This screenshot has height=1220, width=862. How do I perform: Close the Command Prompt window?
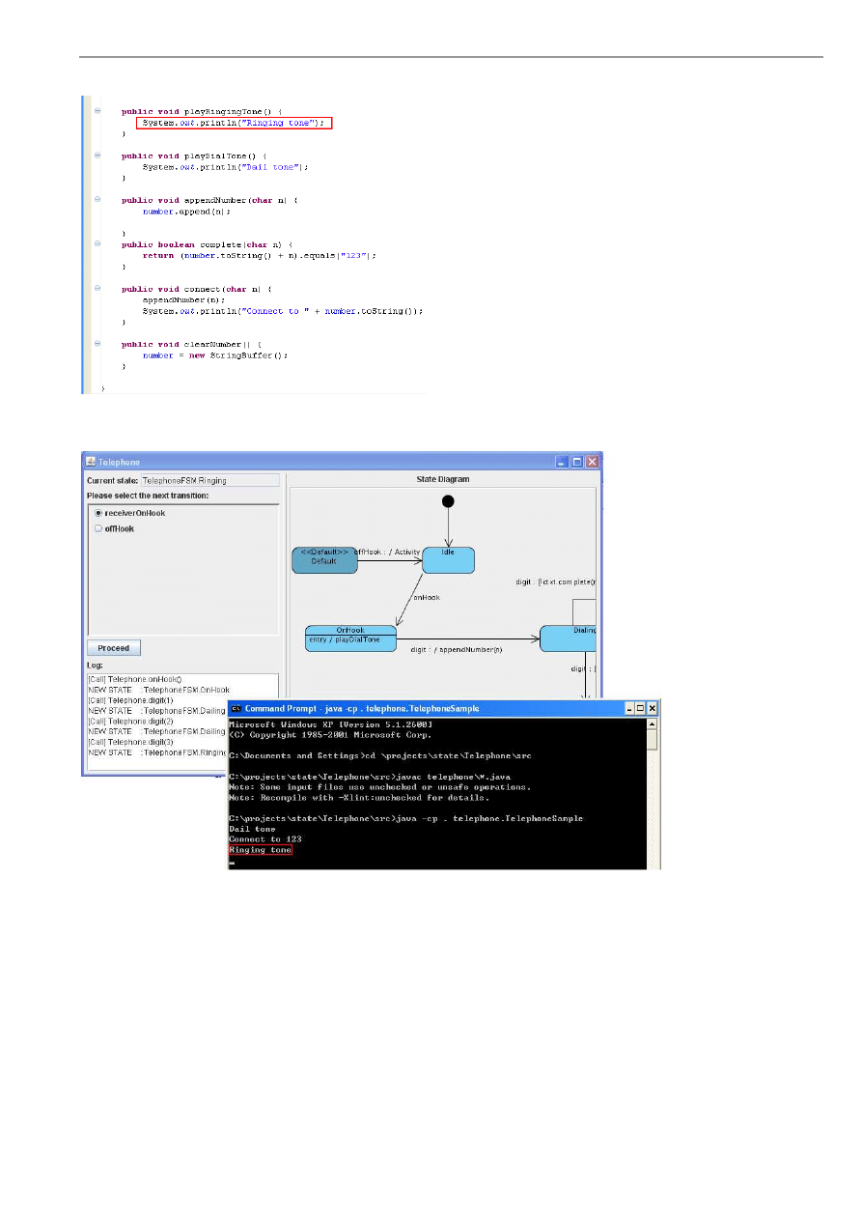pos(652,708)
